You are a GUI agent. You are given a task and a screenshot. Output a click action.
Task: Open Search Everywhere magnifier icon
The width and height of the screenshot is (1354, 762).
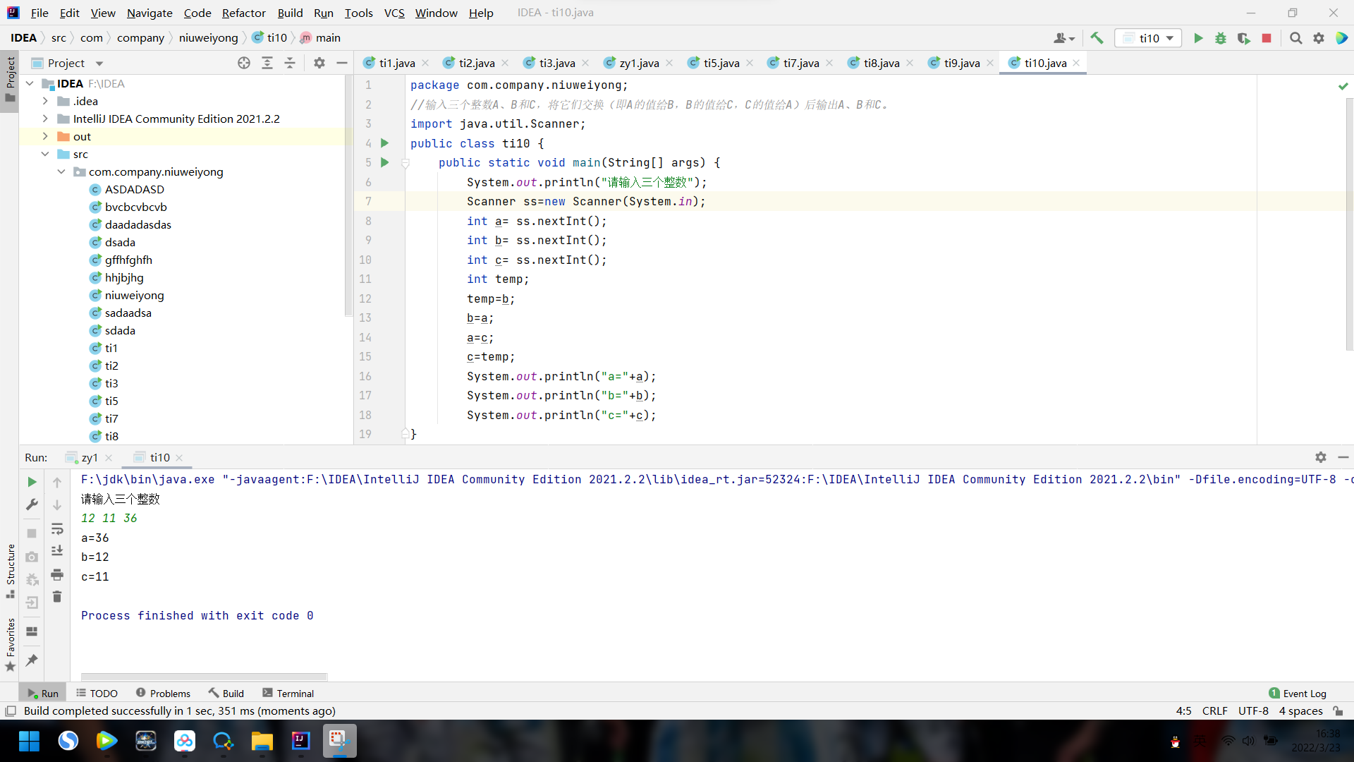tap(1296, 38)
